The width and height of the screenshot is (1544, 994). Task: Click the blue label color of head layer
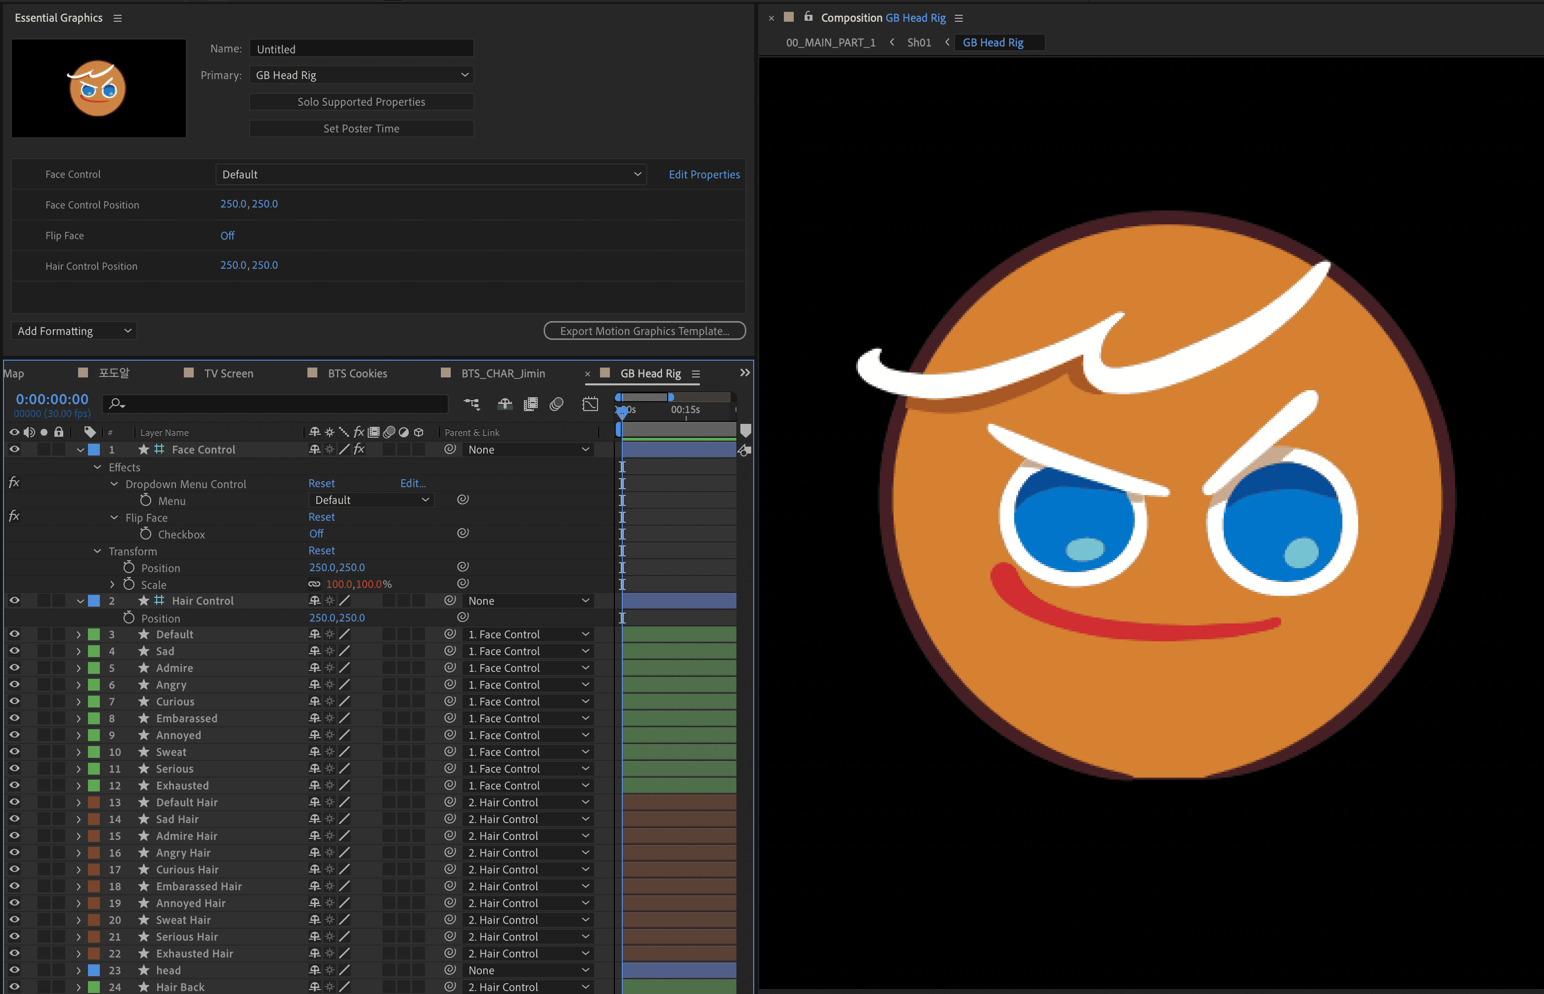[x=93, y=969]
